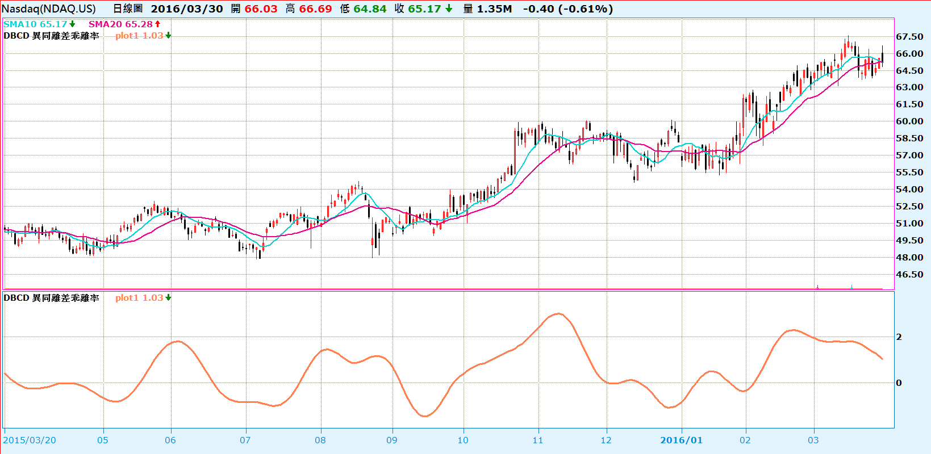Click the orange plot1 1.03 label in lower panel

tap(139, 297)
